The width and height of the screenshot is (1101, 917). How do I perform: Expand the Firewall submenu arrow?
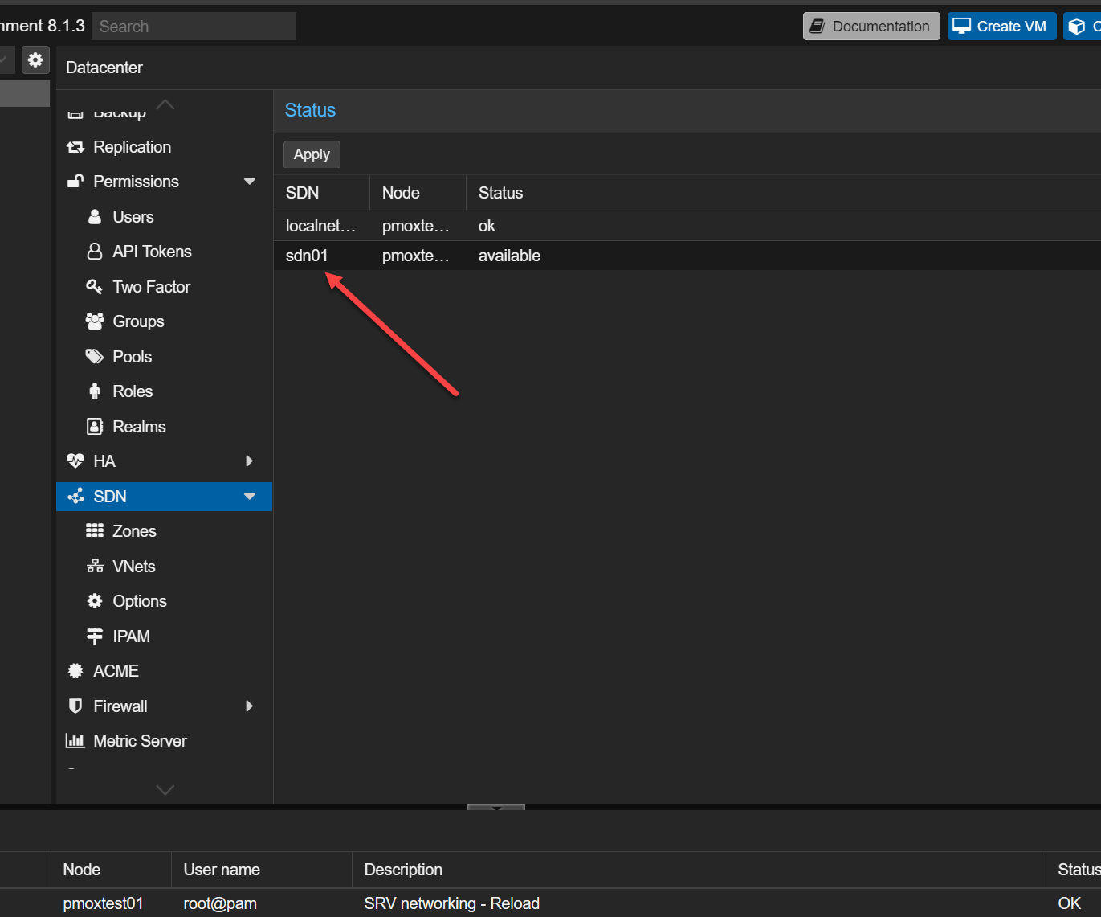[x=249, y=706]
